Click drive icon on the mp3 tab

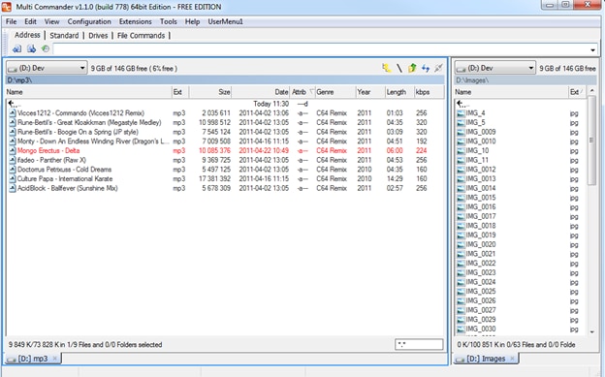[x=12, y=359]
